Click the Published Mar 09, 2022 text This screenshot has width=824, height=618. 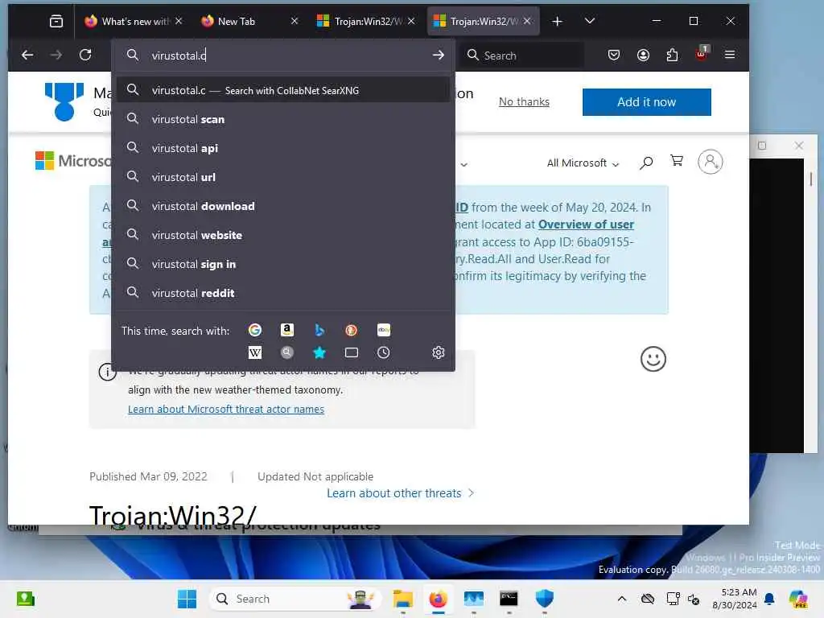coord(148,476)
